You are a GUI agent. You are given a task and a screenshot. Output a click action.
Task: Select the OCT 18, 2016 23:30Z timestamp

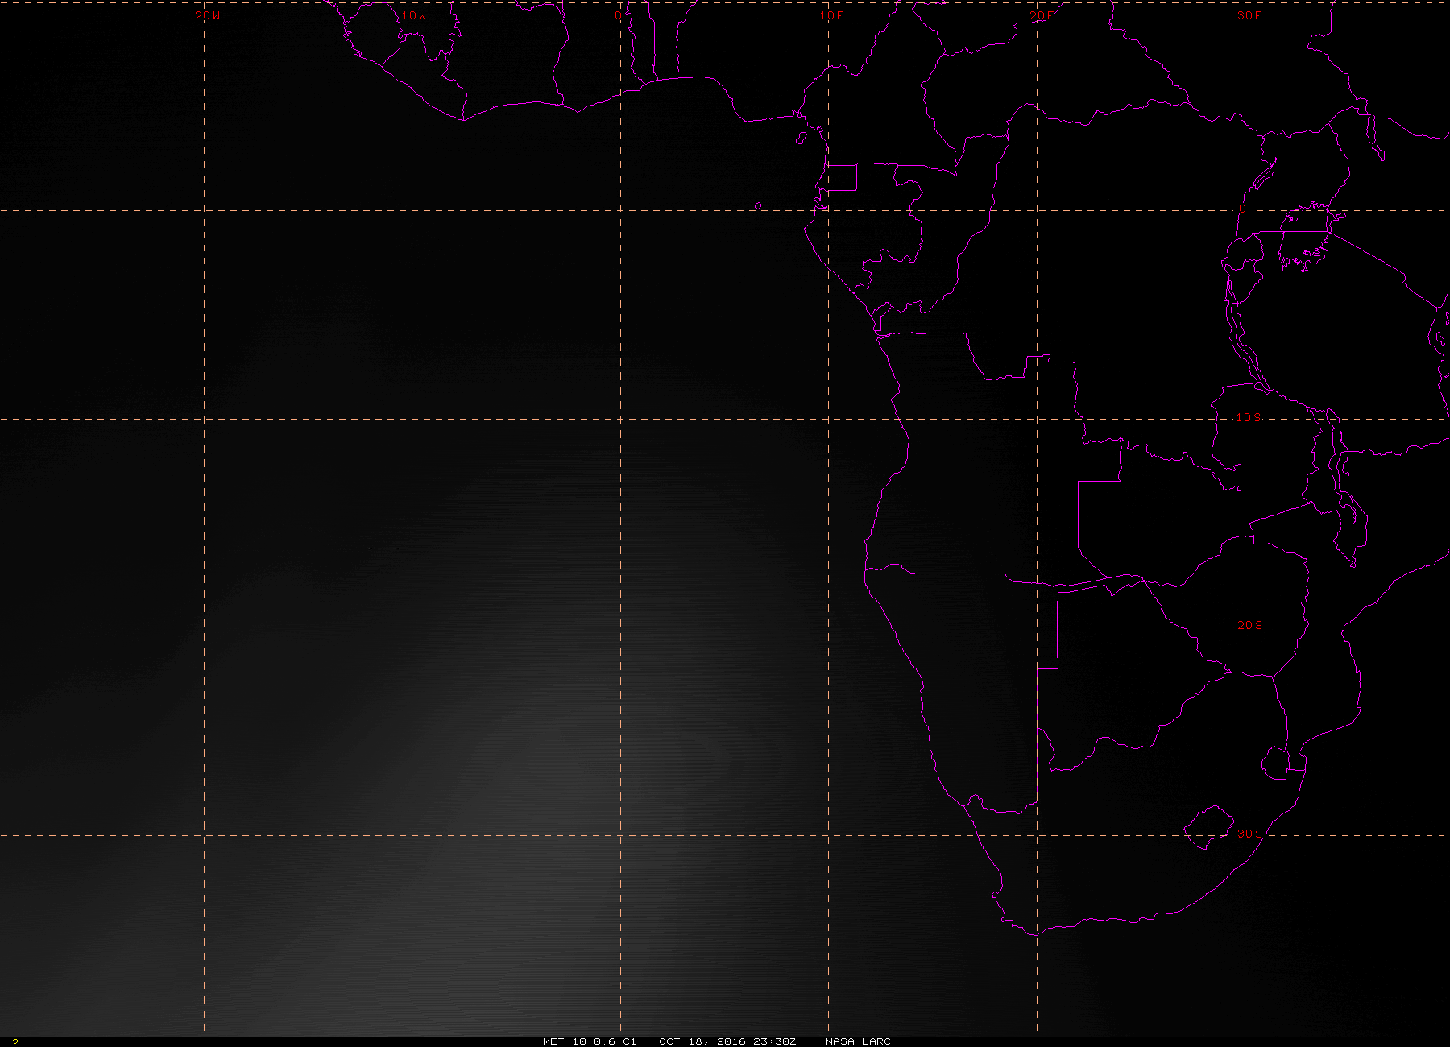727,1041
